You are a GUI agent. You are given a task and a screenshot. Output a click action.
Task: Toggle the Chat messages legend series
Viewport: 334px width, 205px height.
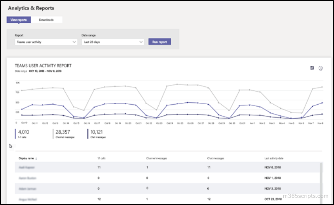click(97, 134)
